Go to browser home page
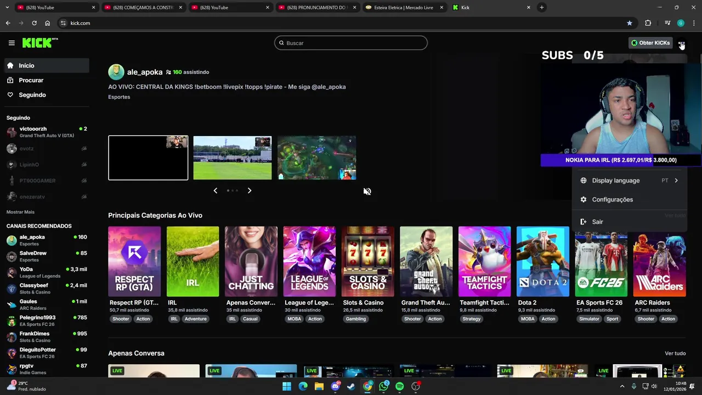Viewport: 702px width, 395px height. [47, 23]
